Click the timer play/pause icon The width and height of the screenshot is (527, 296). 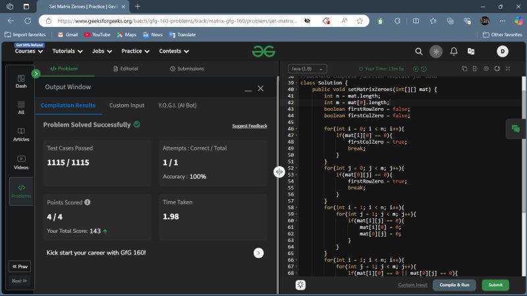tap(416, 69)
